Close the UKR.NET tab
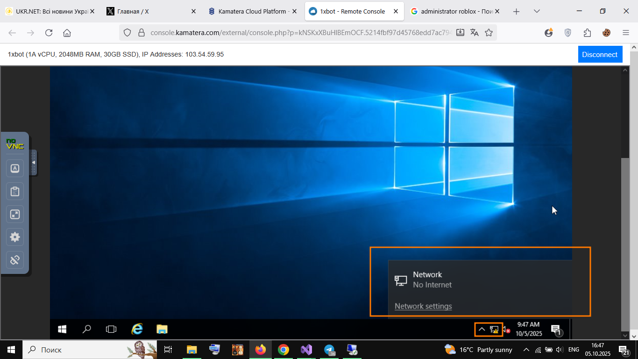 click(x=92, y=11)
